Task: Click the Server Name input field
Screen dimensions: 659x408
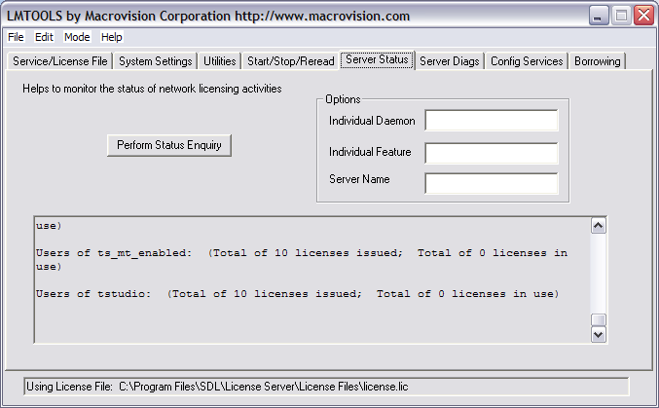Action: coord(491,183)
